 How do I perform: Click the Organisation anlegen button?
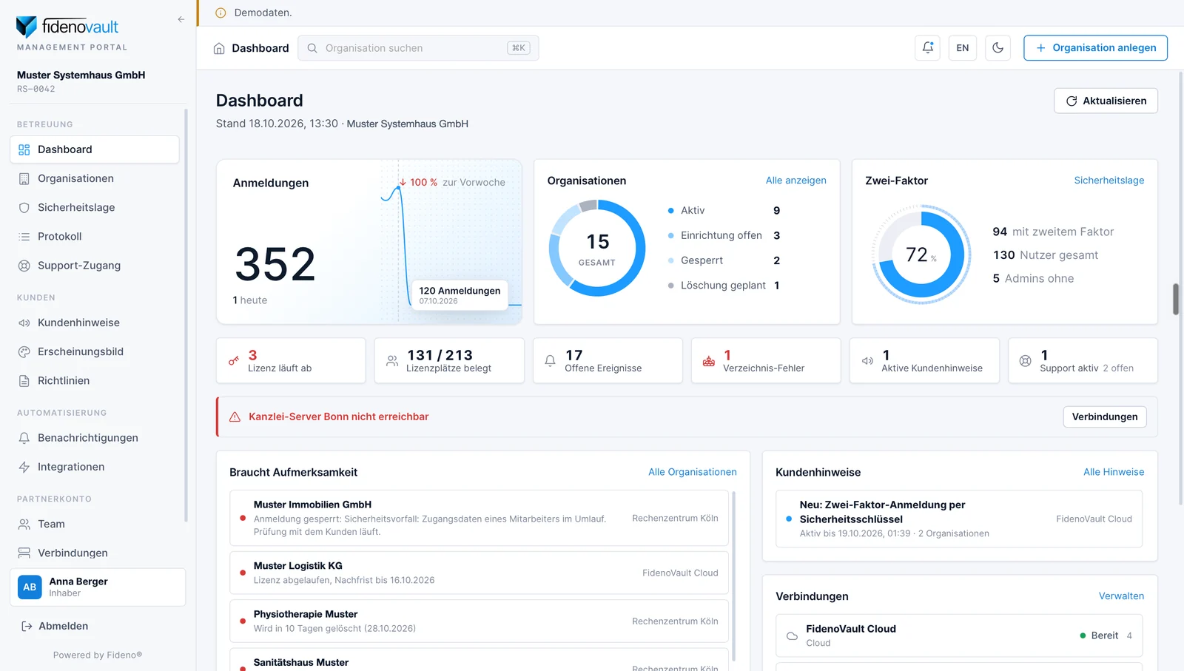1095,48
